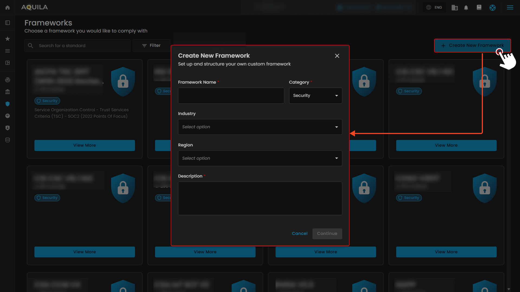Toggle the sidebar panel icon

[x=8, y=23]
